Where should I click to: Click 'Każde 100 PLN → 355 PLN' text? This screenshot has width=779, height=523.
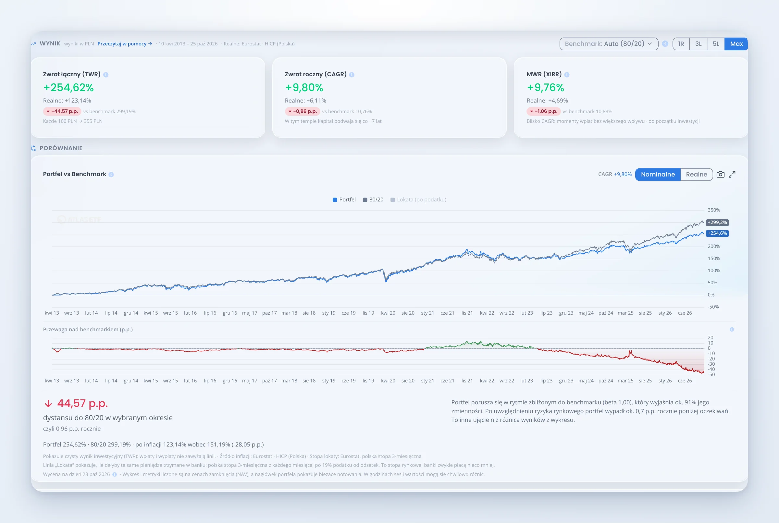coord(73,121)
